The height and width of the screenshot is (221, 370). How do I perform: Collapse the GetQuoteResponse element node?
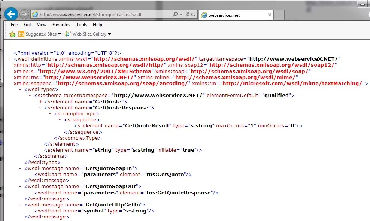[x=40, y=108]
